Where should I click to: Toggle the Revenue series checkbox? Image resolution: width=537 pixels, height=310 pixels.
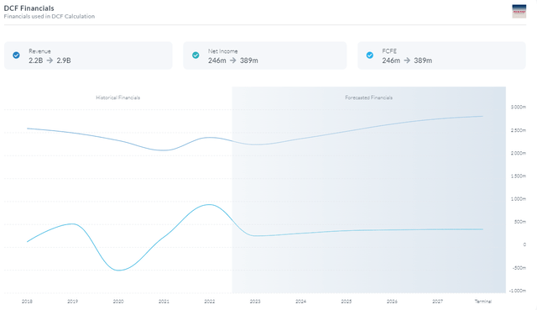16,55
